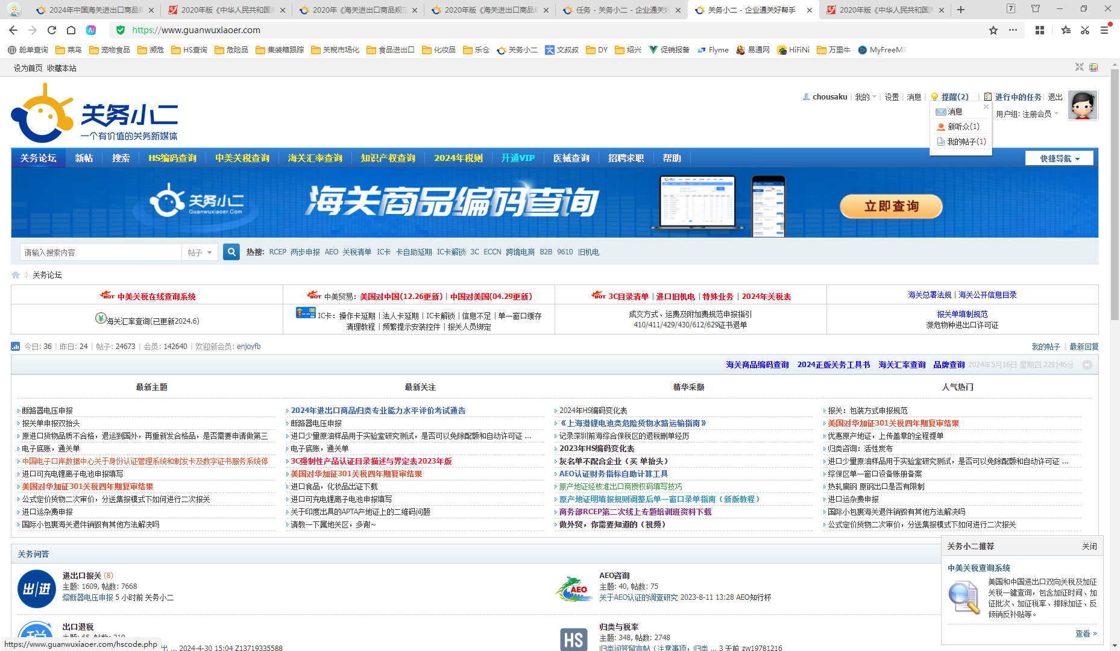1120x651 pixels.
Task: Click 查看 in the recommendation panel
Action: 1086,634
